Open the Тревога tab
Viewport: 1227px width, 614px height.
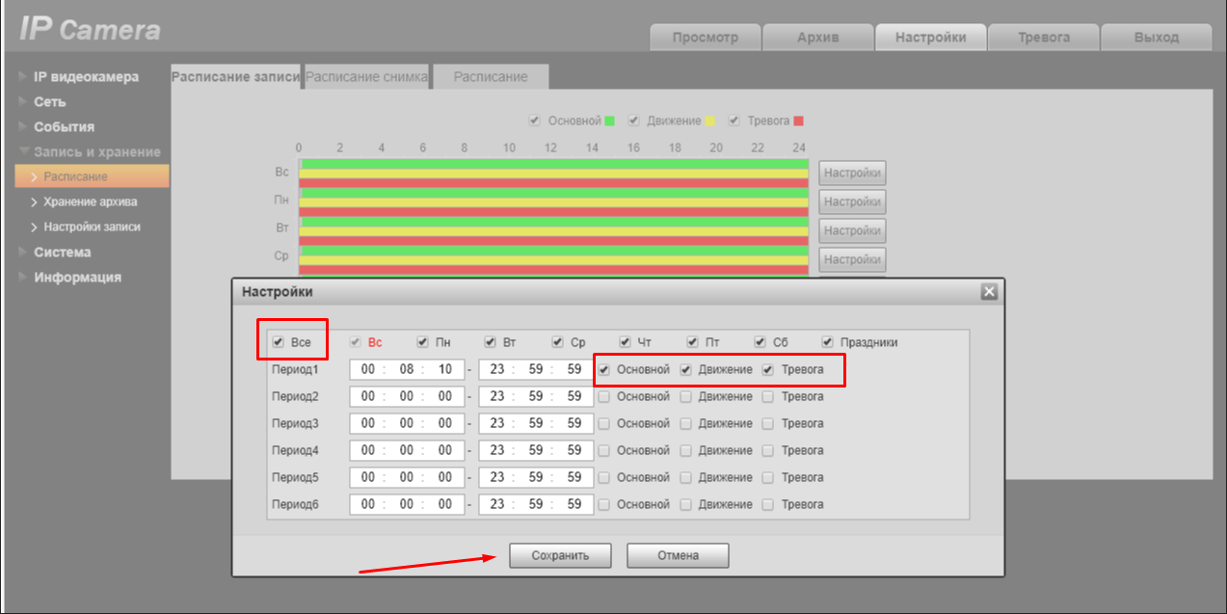(x=1044, y=37)
